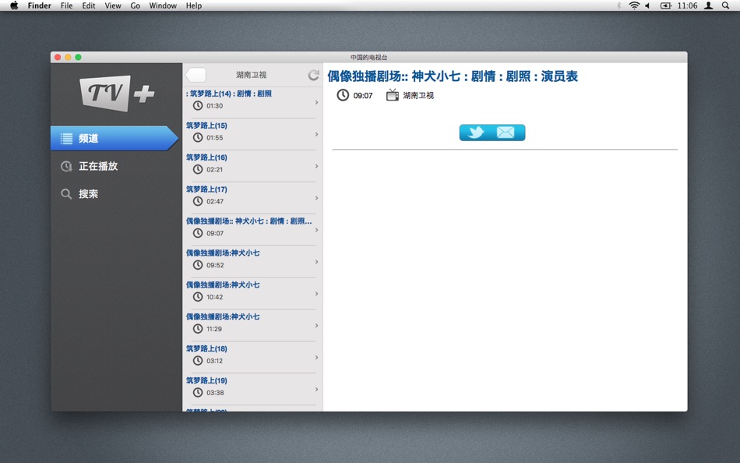The image size is (740, 463).
Task: Click the magnifier icon beside 搜索
Action: pyautogui.click(x=66, y=194)
